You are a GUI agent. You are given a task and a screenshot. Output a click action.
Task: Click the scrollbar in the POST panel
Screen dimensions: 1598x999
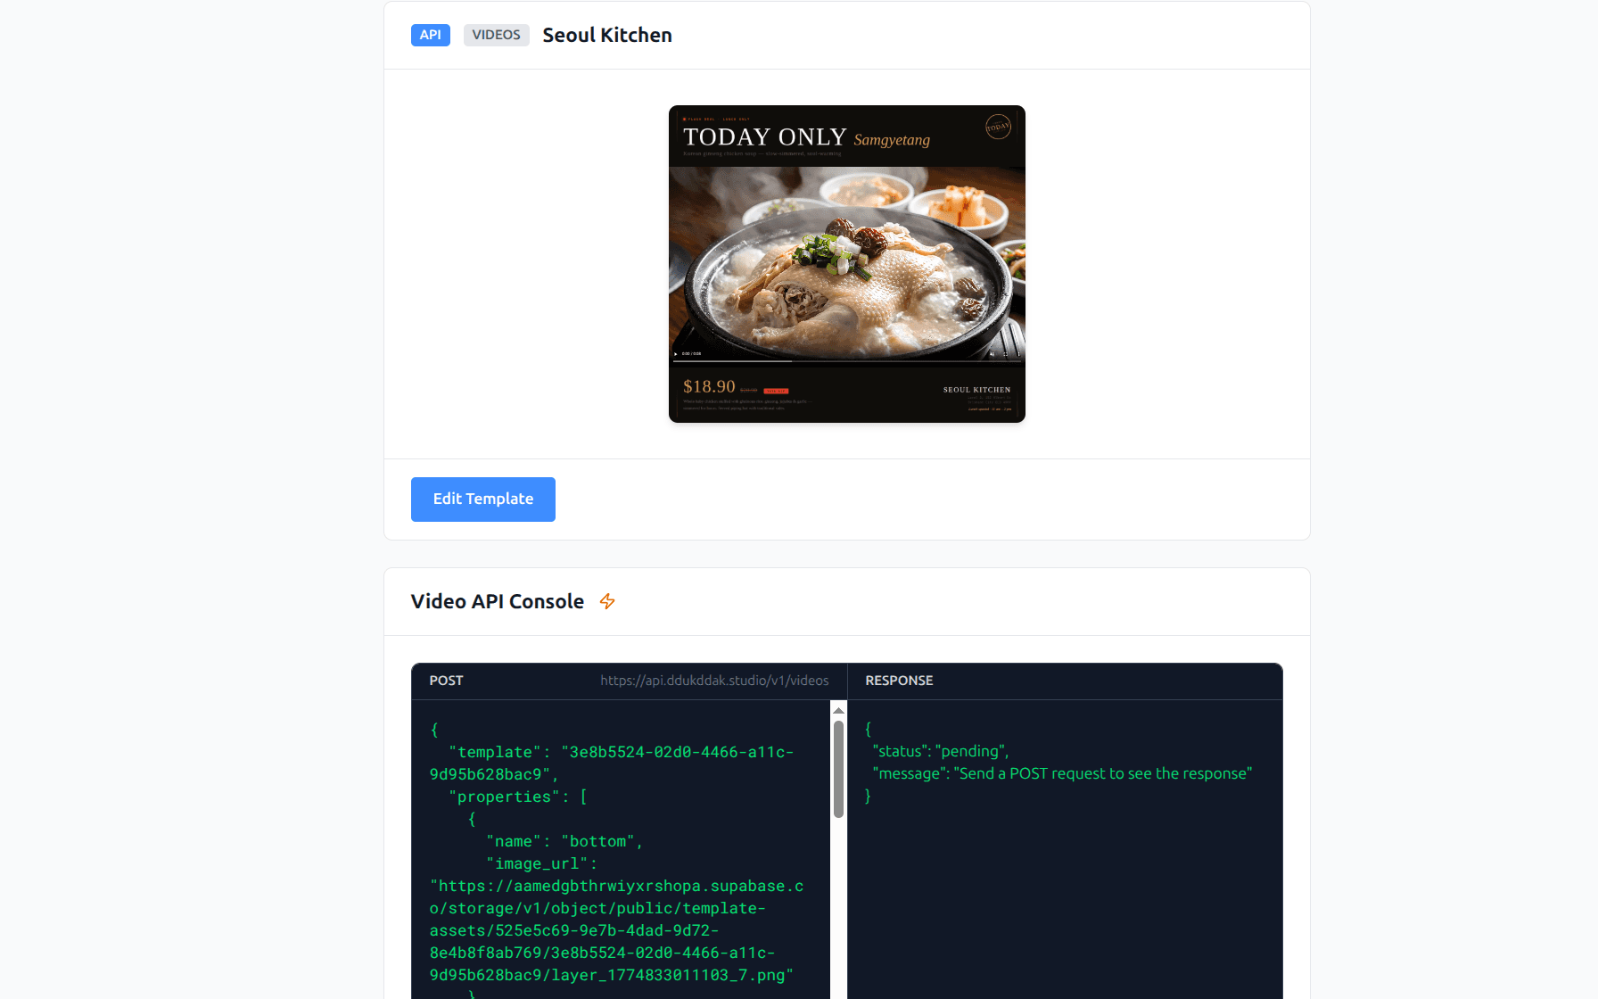[837, 767]
